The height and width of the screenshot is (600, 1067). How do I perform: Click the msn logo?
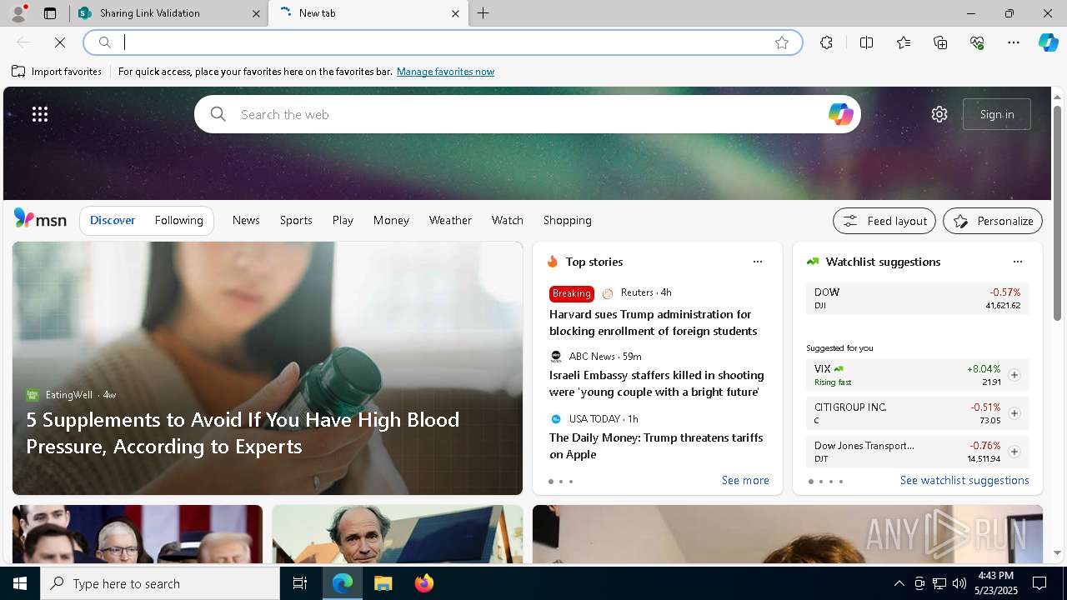click(x=40, y=219)
